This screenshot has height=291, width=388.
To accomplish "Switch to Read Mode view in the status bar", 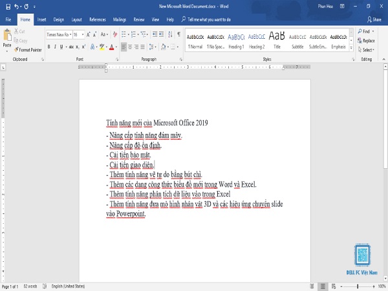I will click(x=312, y=286).
